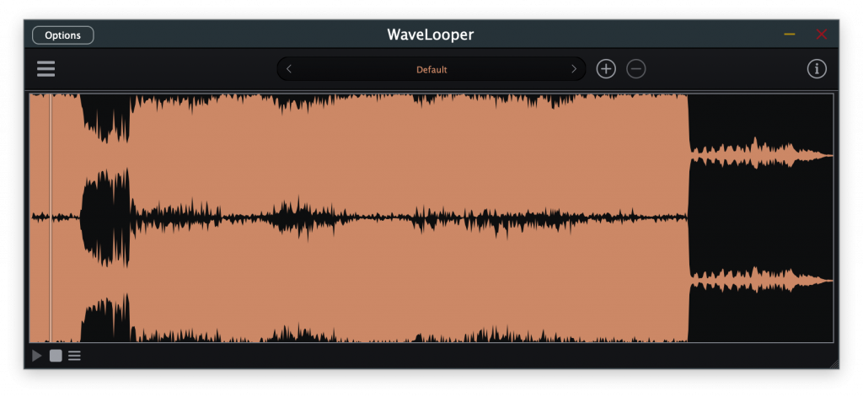Open the Default preset selector

pos(431,69)
